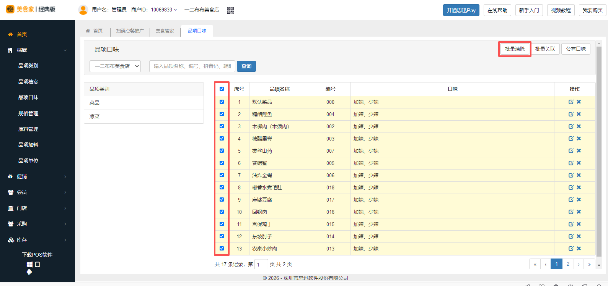
Task: Expand the 会员 sidebar menu
Action: click(37, 192)
